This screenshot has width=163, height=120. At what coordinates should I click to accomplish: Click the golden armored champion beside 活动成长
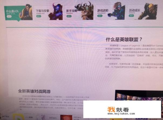pos(149,11)
